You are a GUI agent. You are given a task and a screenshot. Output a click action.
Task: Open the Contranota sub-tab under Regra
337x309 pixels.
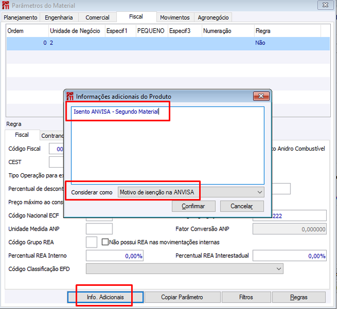coord(52,136)
